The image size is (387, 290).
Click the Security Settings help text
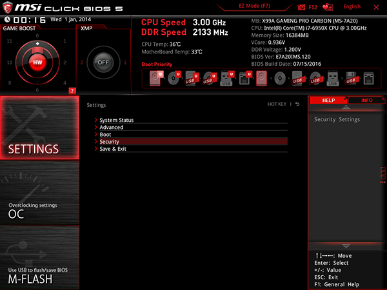(x=337, y=120)
